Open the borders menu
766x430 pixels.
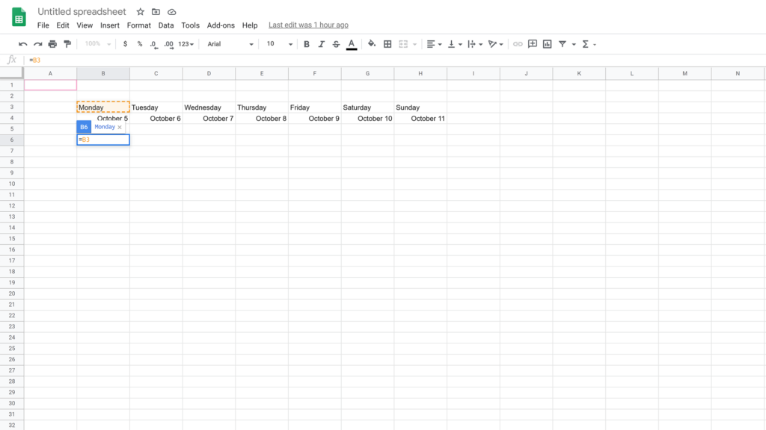pos(387,44)
